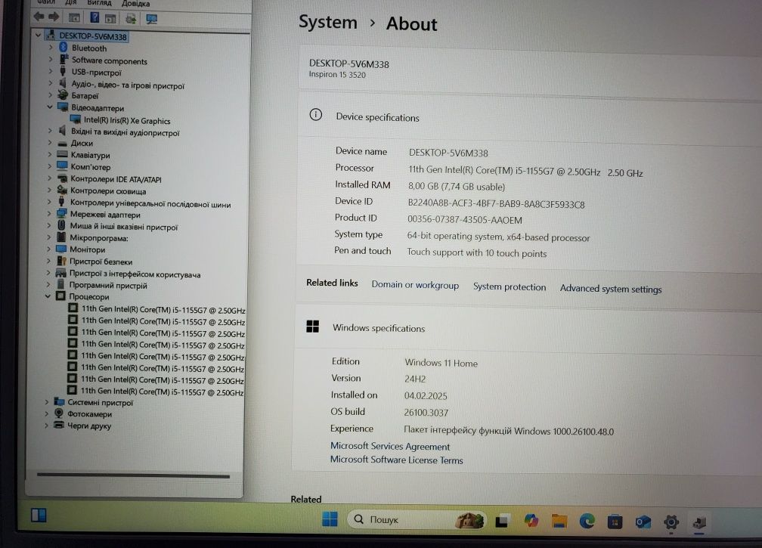Open Microsoft Store from the taskbar

[615, 522]
